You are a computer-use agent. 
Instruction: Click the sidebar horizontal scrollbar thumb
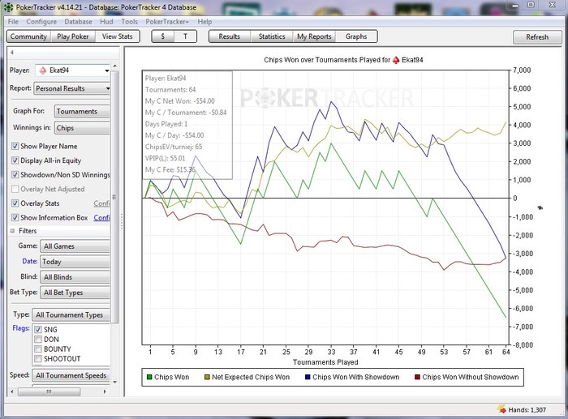[x=49, y=391]
